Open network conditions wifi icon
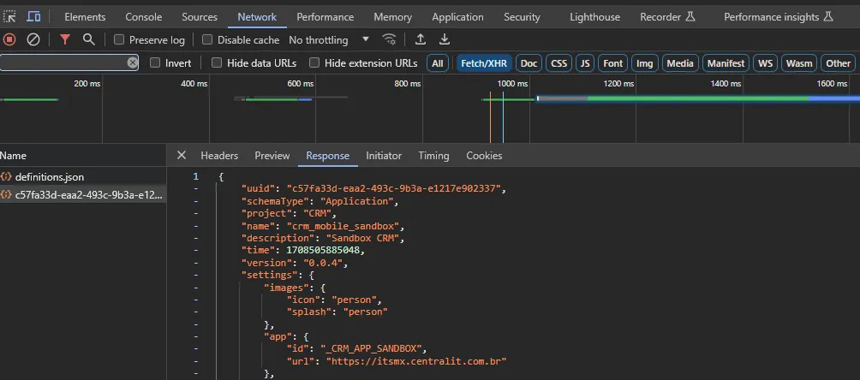The width and height of the screenshot is (860, 380). point(390,39)
